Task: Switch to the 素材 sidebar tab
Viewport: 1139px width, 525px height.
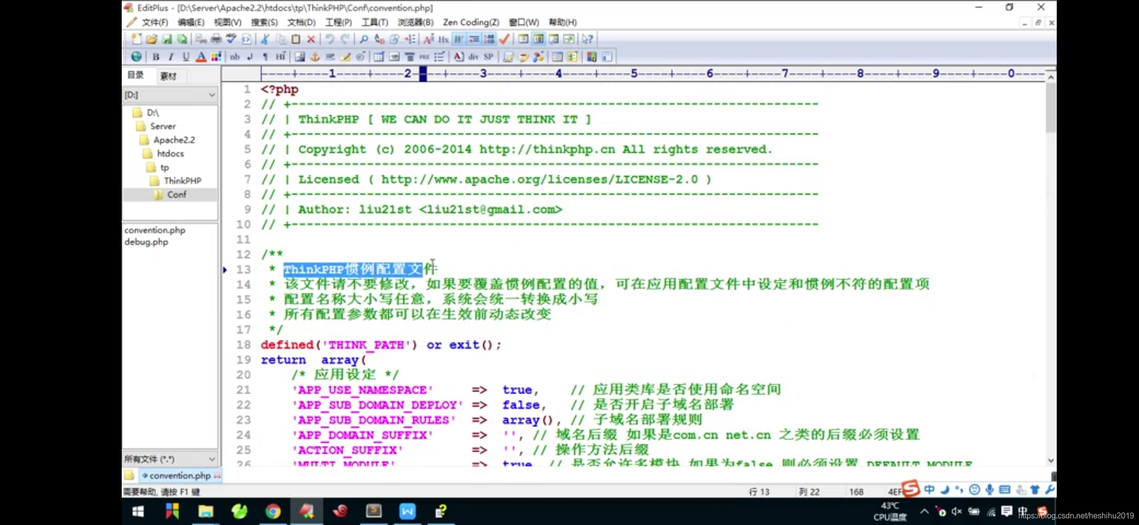Action: pos(168,76)
